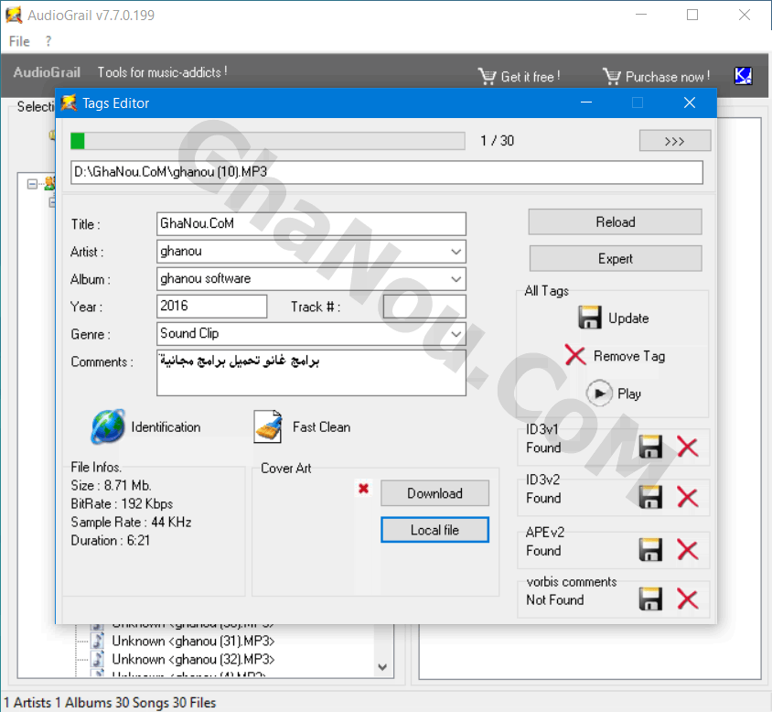Viewport: 772px width, 712px height.
Task: Click the Update floppy disk icon under All Tags
Action: coord(589,318)
